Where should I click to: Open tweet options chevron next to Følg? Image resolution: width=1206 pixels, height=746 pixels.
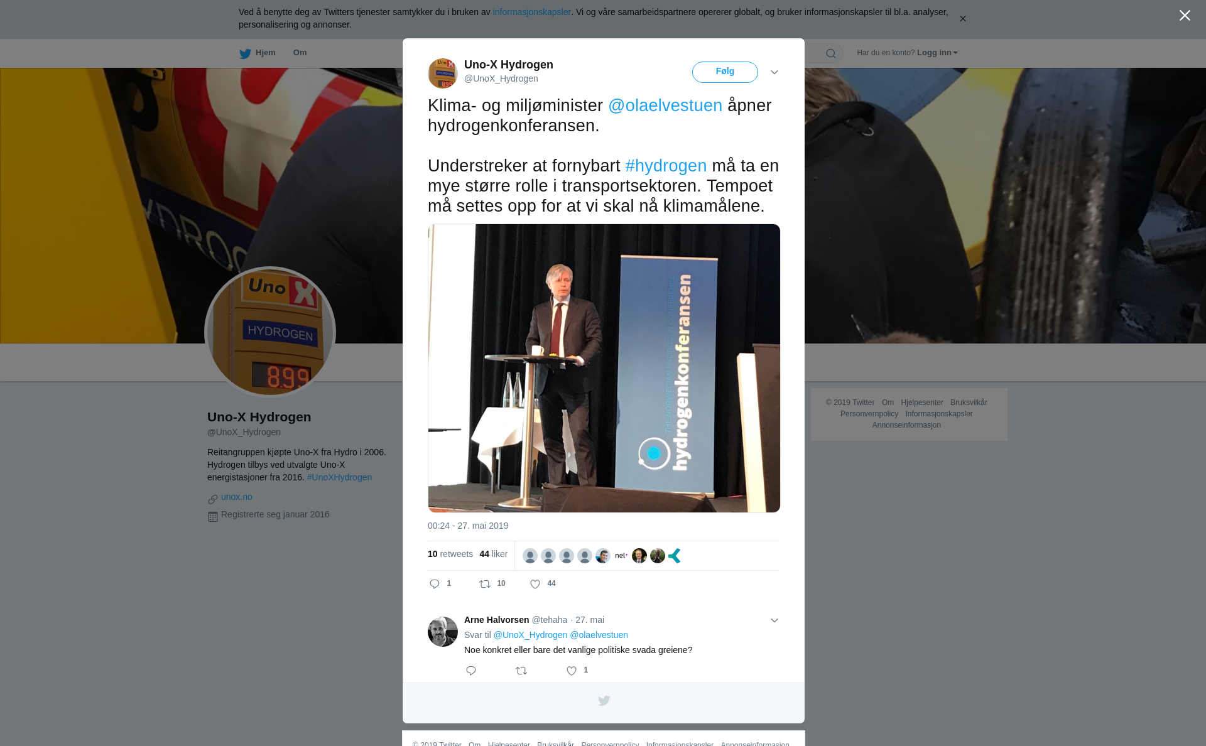774,72
